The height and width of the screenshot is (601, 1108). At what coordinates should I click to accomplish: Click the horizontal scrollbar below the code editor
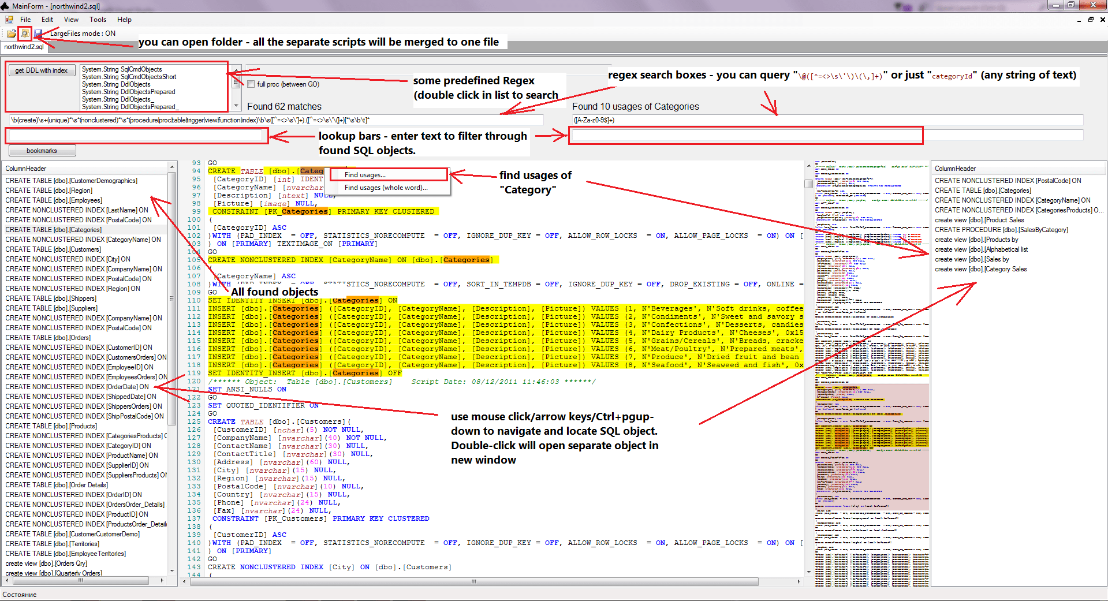point(473,582)
